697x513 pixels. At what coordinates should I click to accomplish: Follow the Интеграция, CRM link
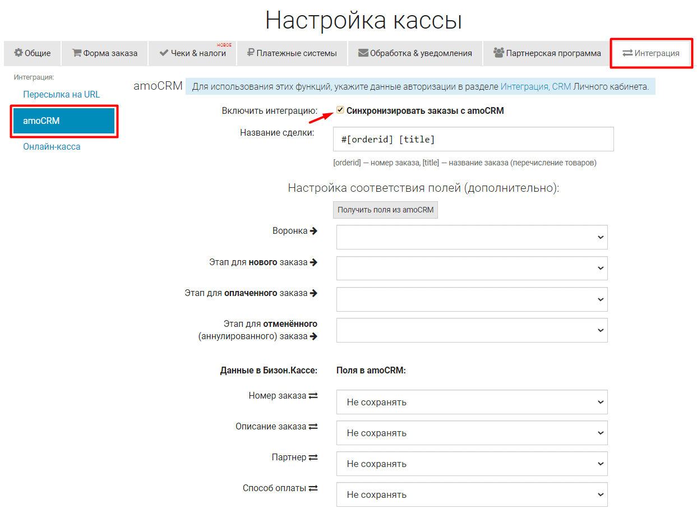pos(536,87)
